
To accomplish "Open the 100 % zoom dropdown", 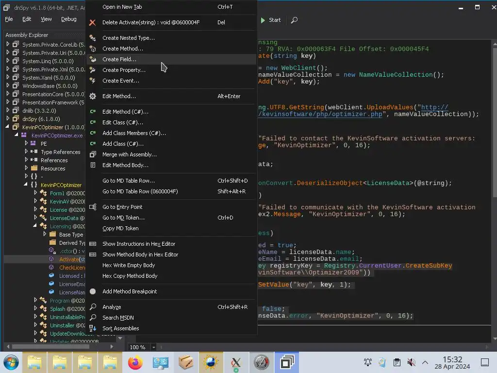I will click(153, 347).
